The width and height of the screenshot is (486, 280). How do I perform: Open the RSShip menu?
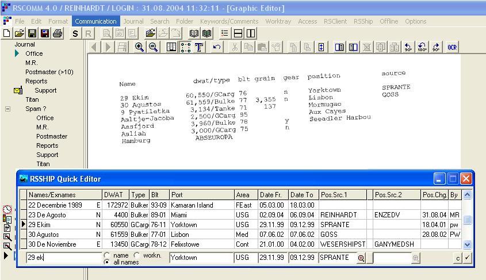pyautogui.click(x=363, y=21)
